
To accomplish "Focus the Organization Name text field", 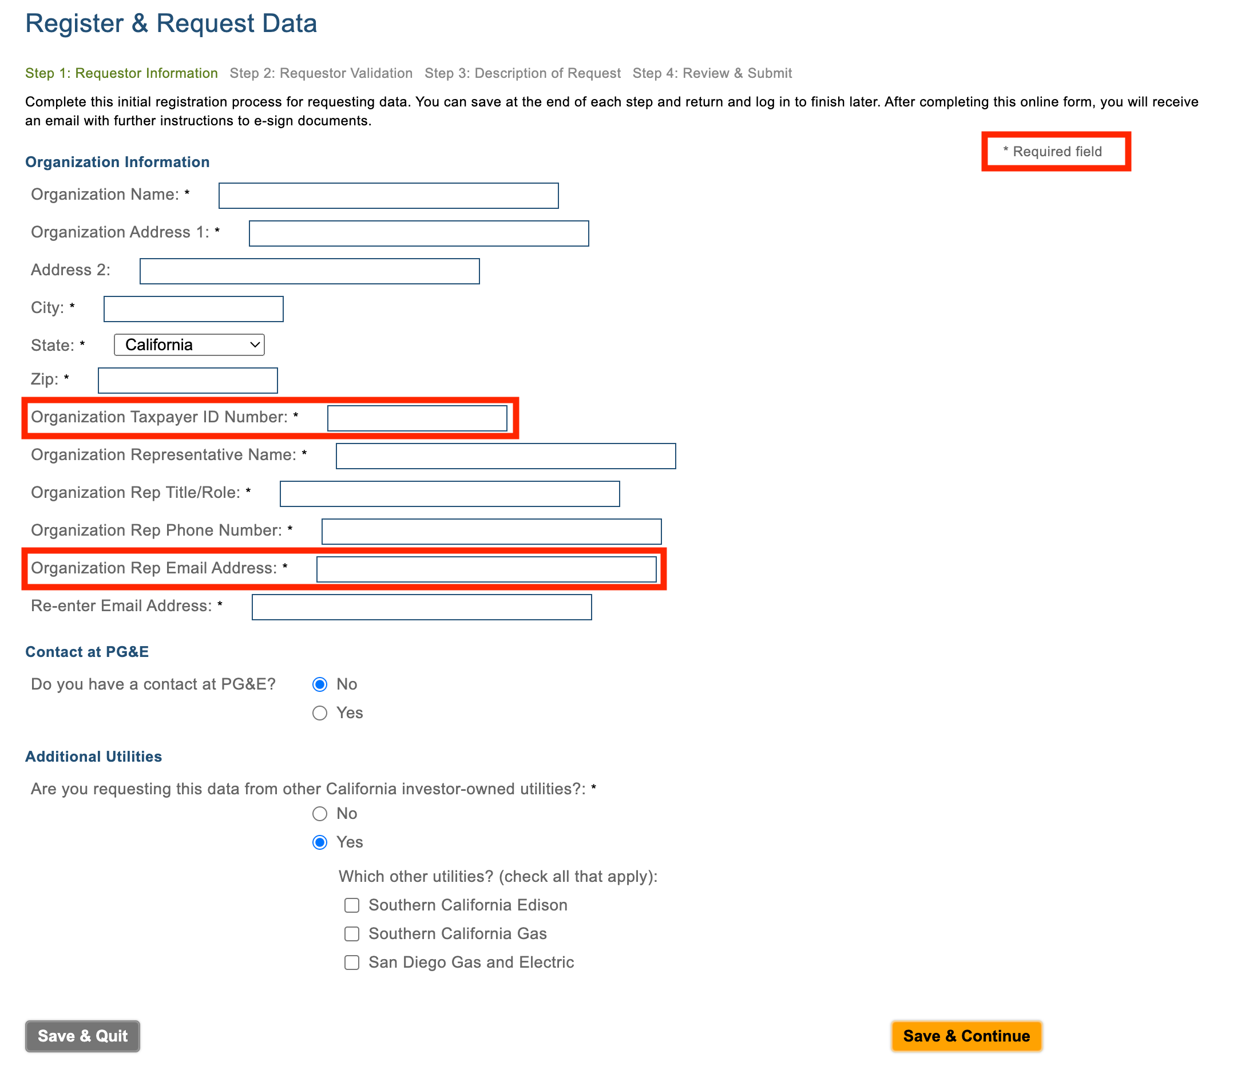I will click(388, 195).
